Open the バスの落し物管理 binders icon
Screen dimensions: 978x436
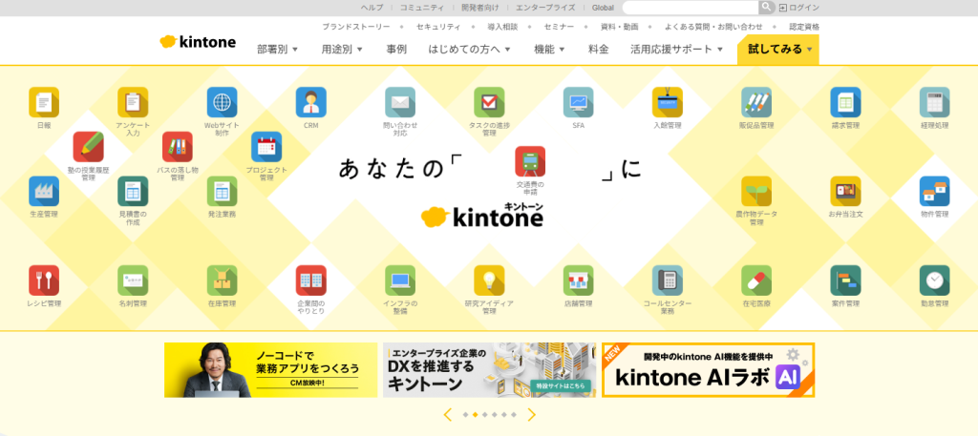click(178, 147)
